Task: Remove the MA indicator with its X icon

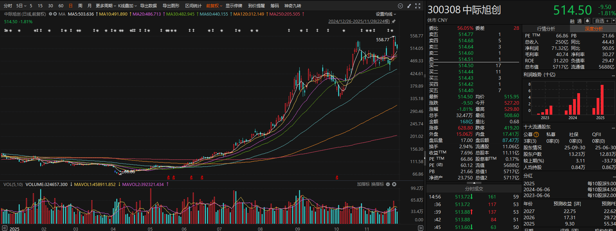Action: click(55, 14)
